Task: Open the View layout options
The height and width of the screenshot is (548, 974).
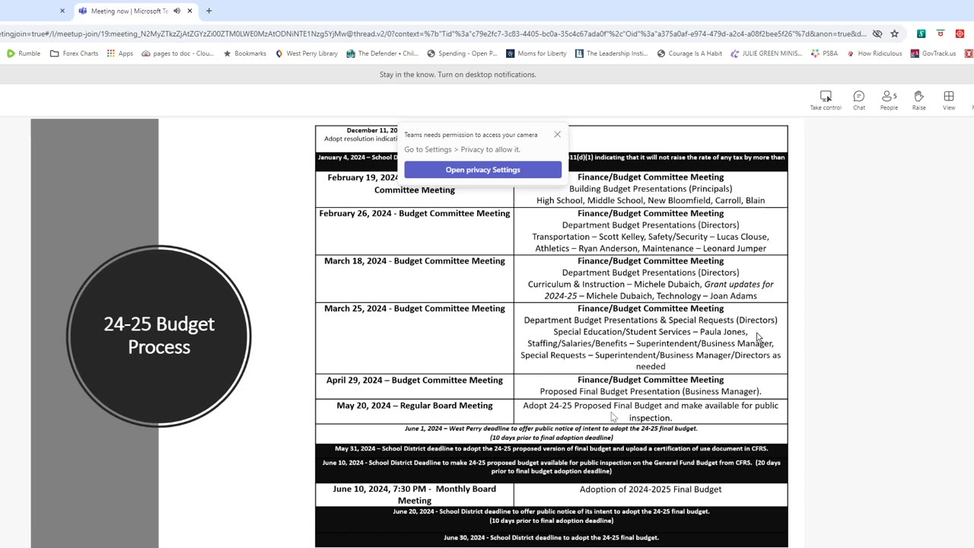Action: 949,100
